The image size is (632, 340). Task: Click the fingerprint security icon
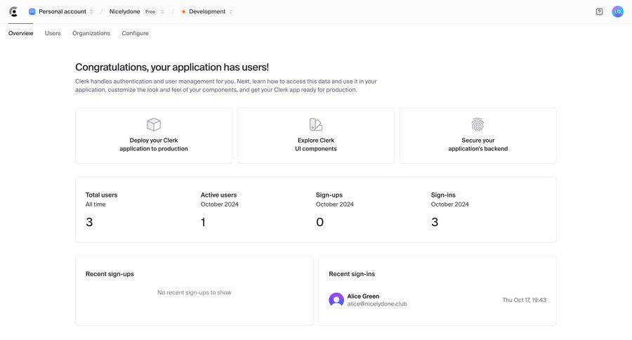[x=478, y=124]
